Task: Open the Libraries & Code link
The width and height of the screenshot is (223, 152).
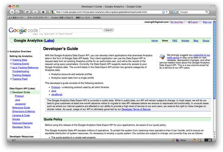Action: 21,115
